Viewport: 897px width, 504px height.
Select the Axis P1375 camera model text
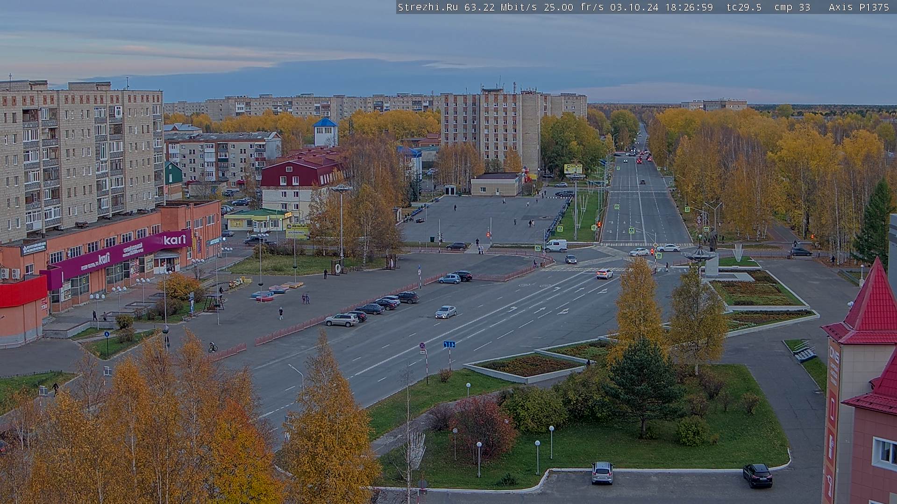click(x=859, y=7)
